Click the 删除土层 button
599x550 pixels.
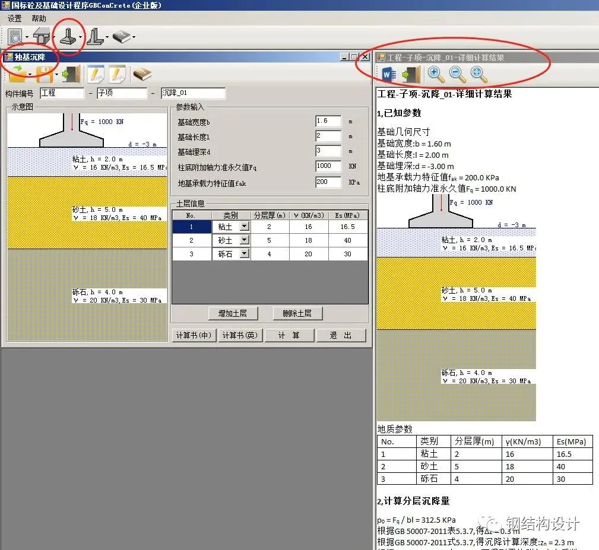point(297,313)
